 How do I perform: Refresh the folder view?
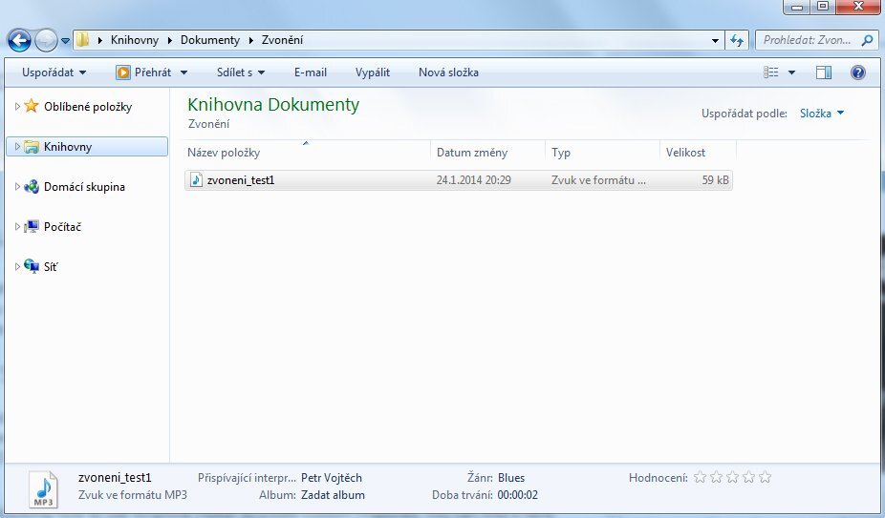737,41
